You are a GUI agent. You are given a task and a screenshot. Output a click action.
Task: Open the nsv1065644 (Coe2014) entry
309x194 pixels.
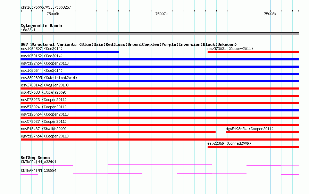pos(42,70)
